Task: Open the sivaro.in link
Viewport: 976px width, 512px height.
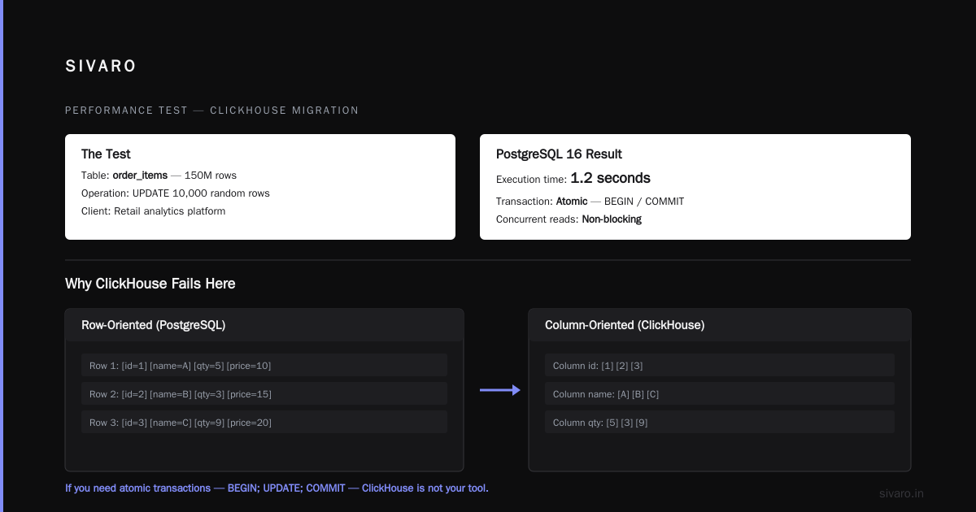Action: tap(902, 493)
